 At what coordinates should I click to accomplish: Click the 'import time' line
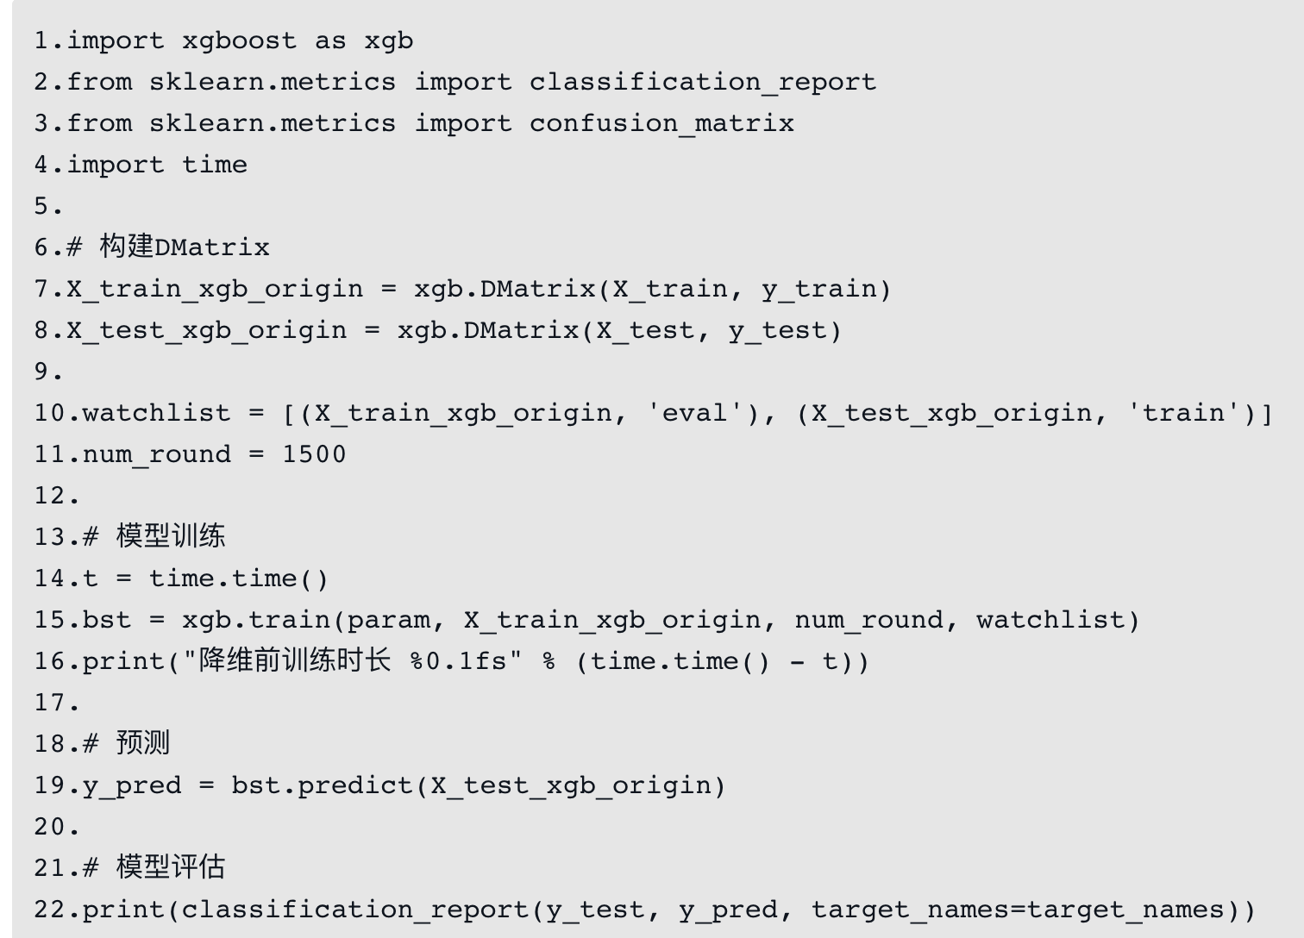pos(157,165)
